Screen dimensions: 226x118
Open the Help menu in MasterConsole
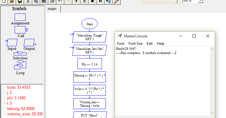(x=160, y=44)
